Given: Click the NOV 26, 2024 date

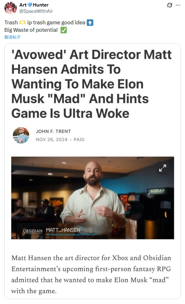Looking at the screenshot, I should [x=52, y=140].
